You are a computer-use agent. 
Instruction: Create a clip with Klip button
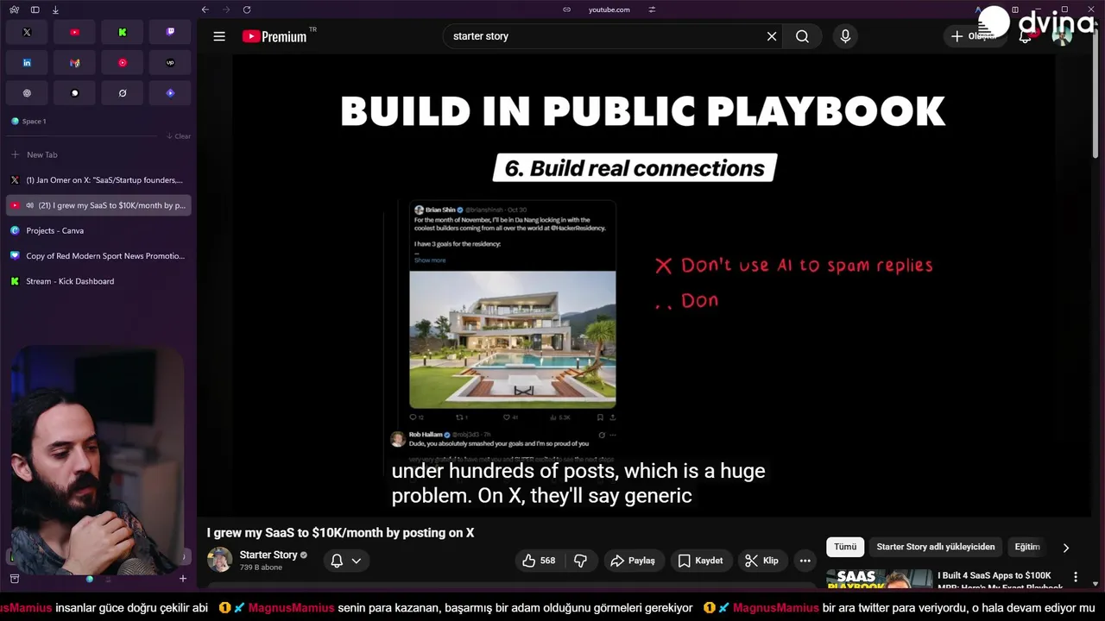pos(762,561)
